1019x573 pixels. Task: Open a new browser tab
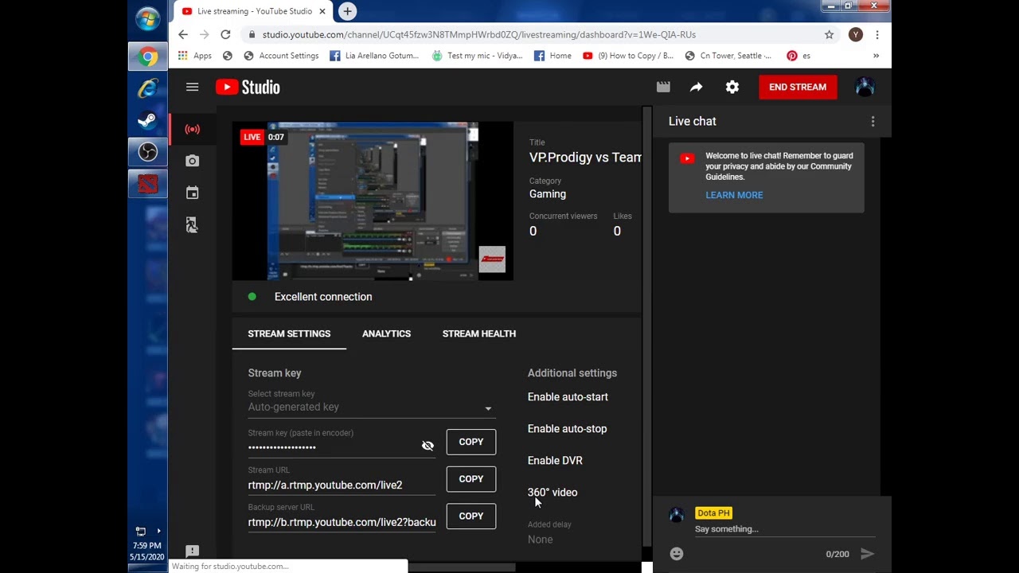(x=347, y=11)
